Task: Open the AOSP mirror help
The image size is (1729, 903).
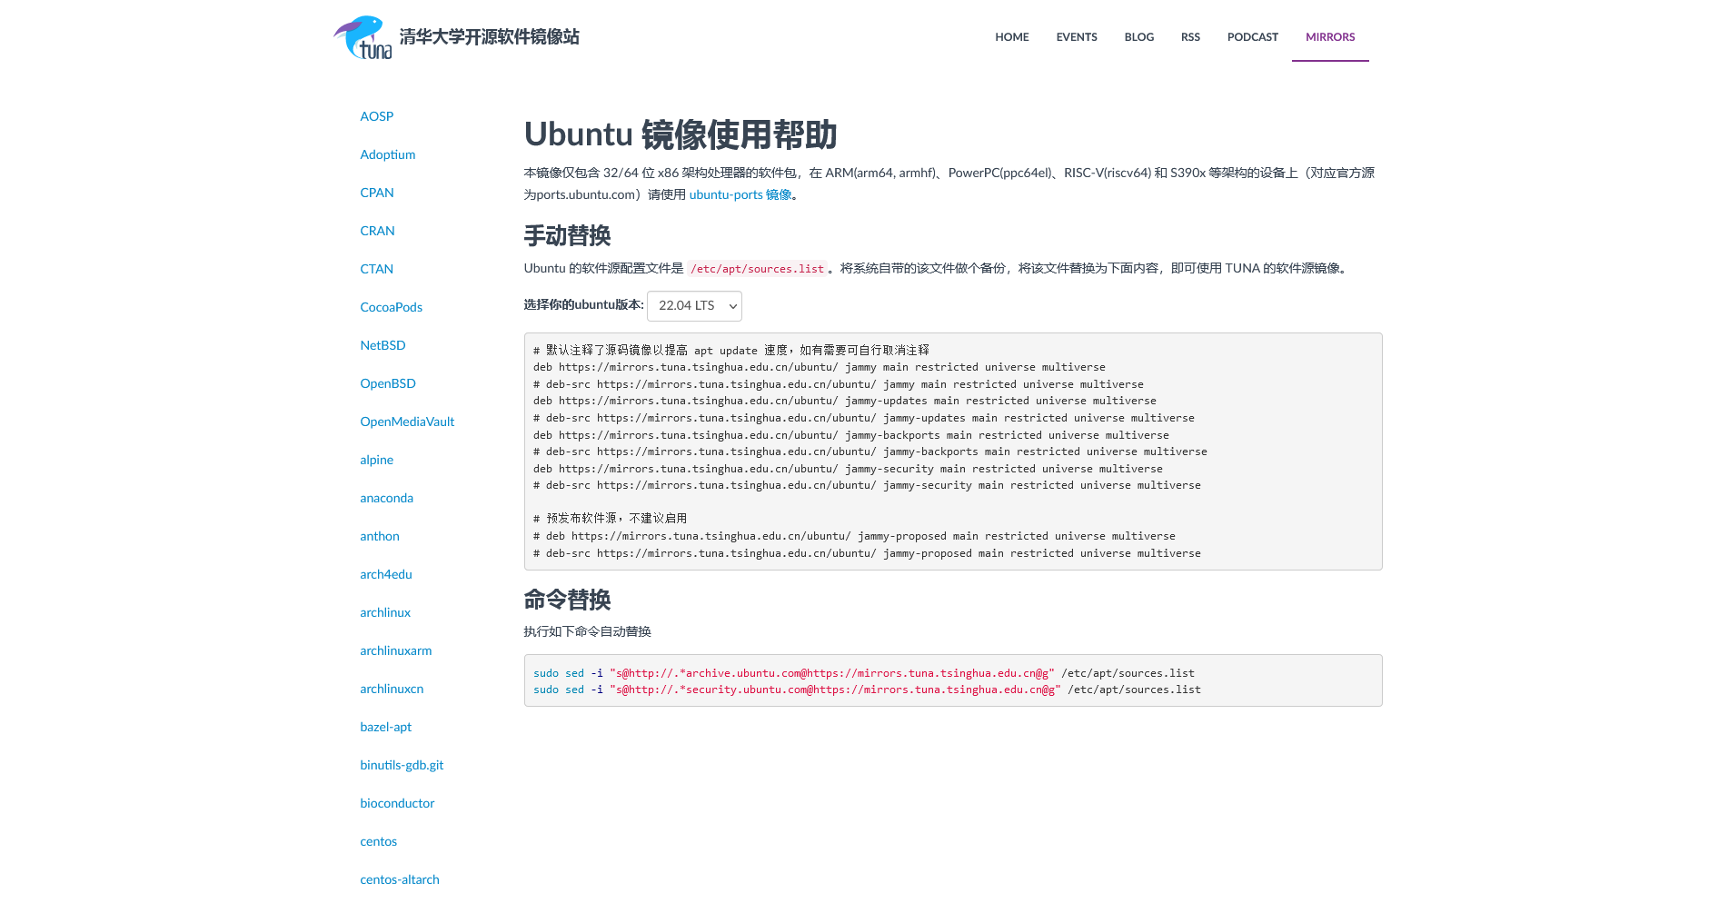Action: [376, 116]
